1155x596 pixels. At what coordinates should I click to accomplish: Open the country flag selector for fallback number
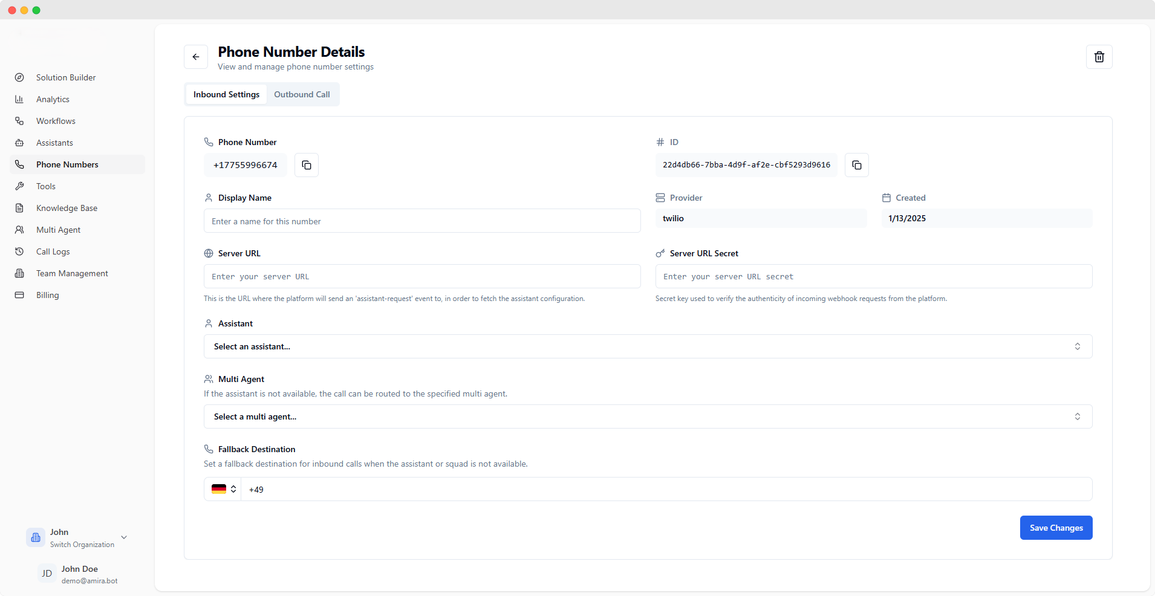point(223,489)
